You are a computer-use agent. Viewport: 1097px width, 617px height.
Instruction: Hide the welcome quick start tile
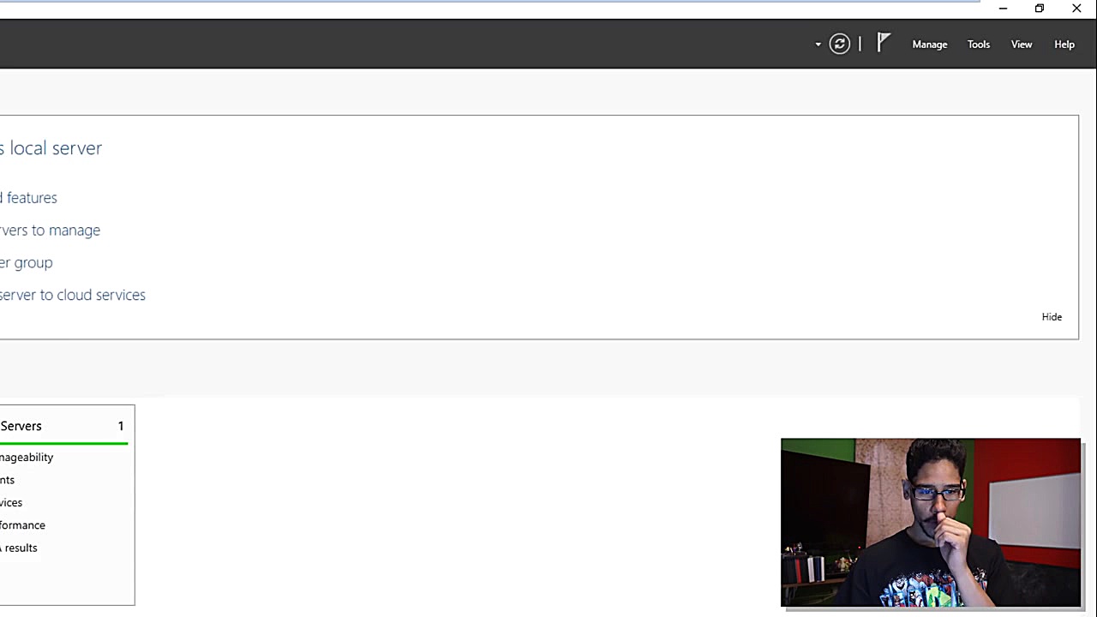(1052, 317)
